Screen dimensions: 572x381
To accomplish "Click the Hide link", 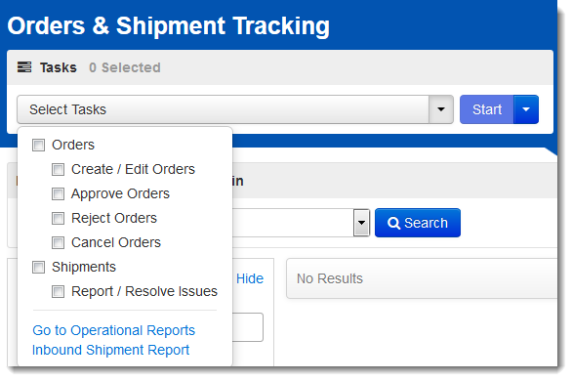I will coord(250,278).
